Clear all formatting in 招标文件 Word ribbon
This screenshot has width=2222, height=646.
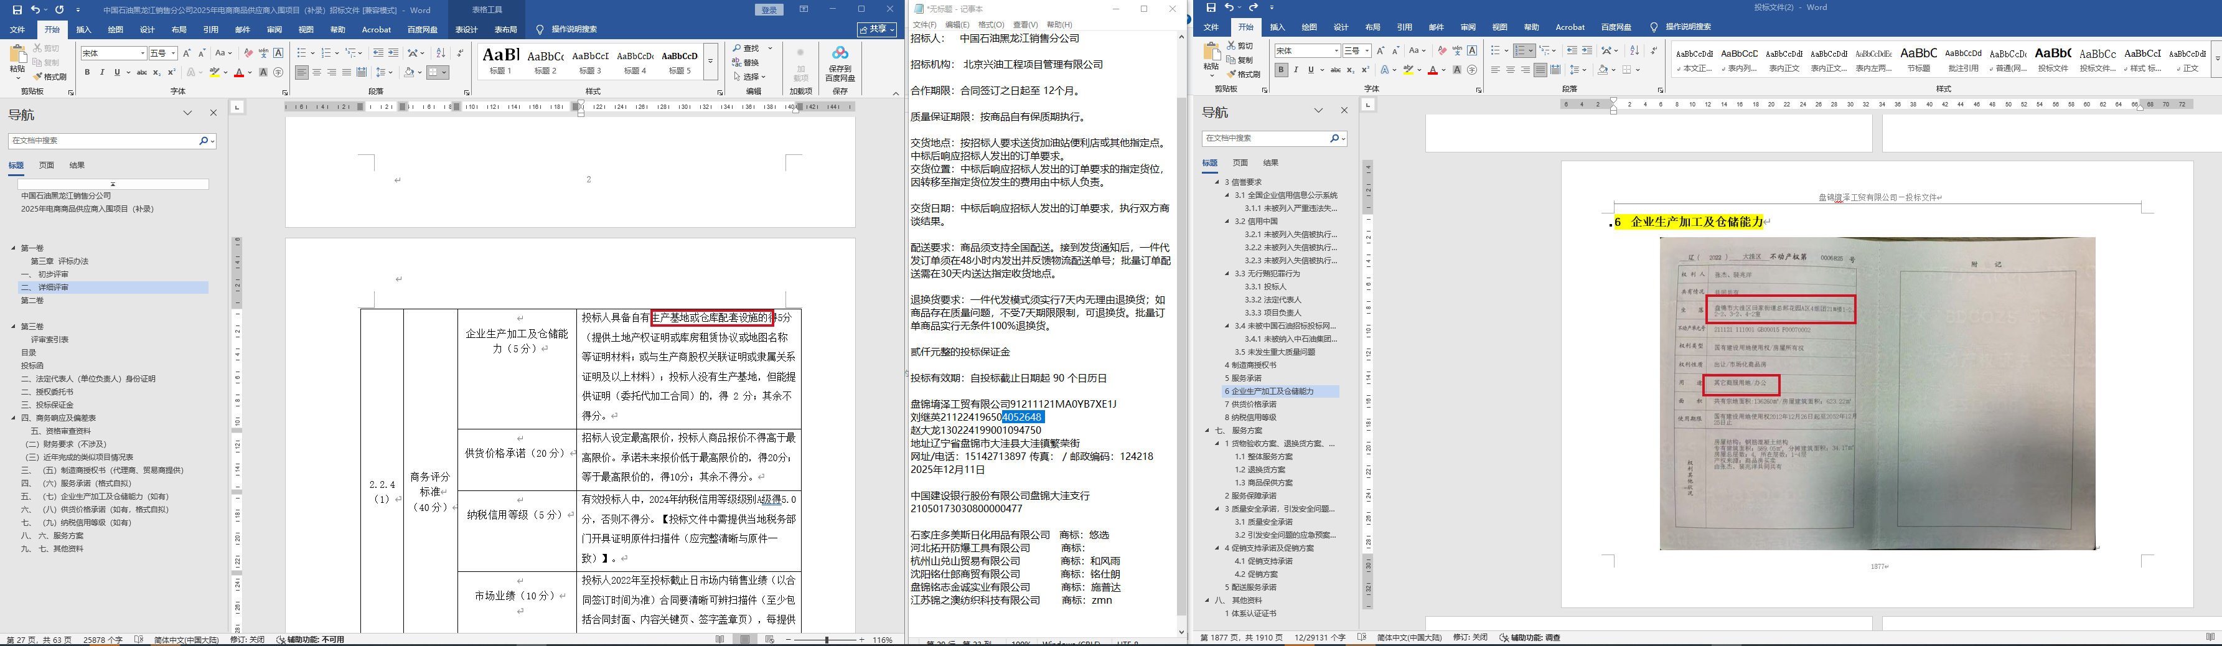[248, 54]
